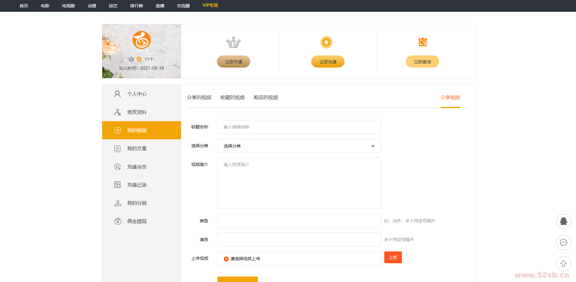
Task: Click the back-to-top arrow icon
Action: coord(563,264)
